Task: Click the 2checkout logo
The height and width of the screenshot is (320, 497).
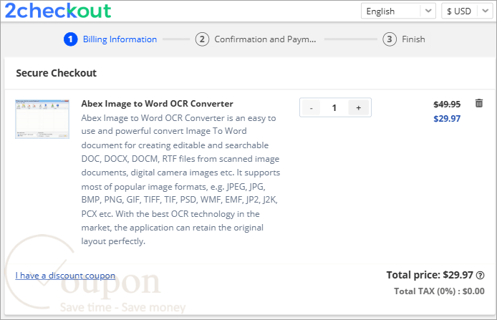Action: [x=58, y=11]
